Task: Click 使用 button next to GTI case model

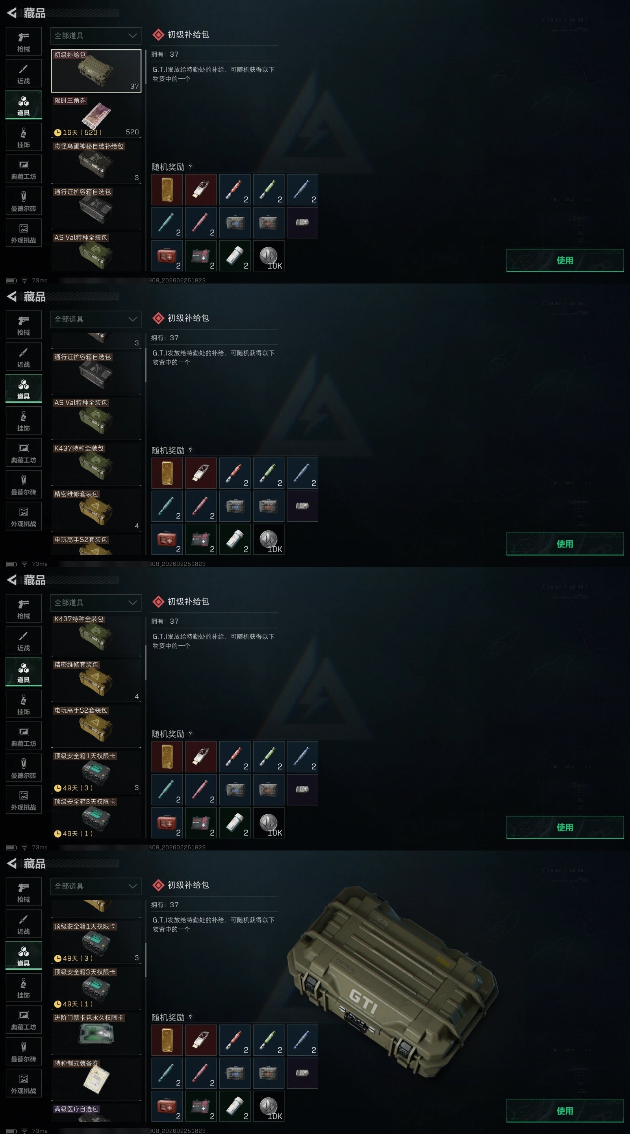Action: click(x=565, y=1111)
